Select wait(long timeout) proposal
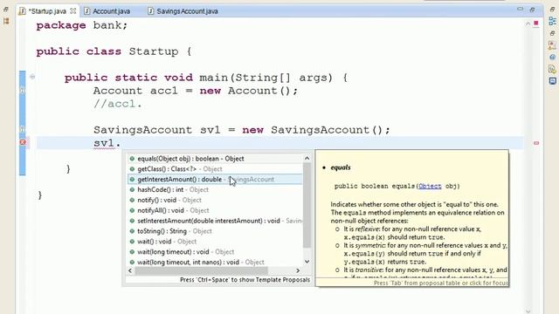Screen dimensions: 559x314 [216, 252]
